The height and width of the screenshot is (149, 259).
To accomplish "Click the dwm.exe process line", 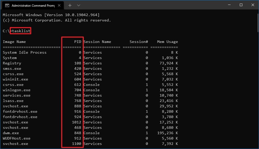I will point(11,133).
